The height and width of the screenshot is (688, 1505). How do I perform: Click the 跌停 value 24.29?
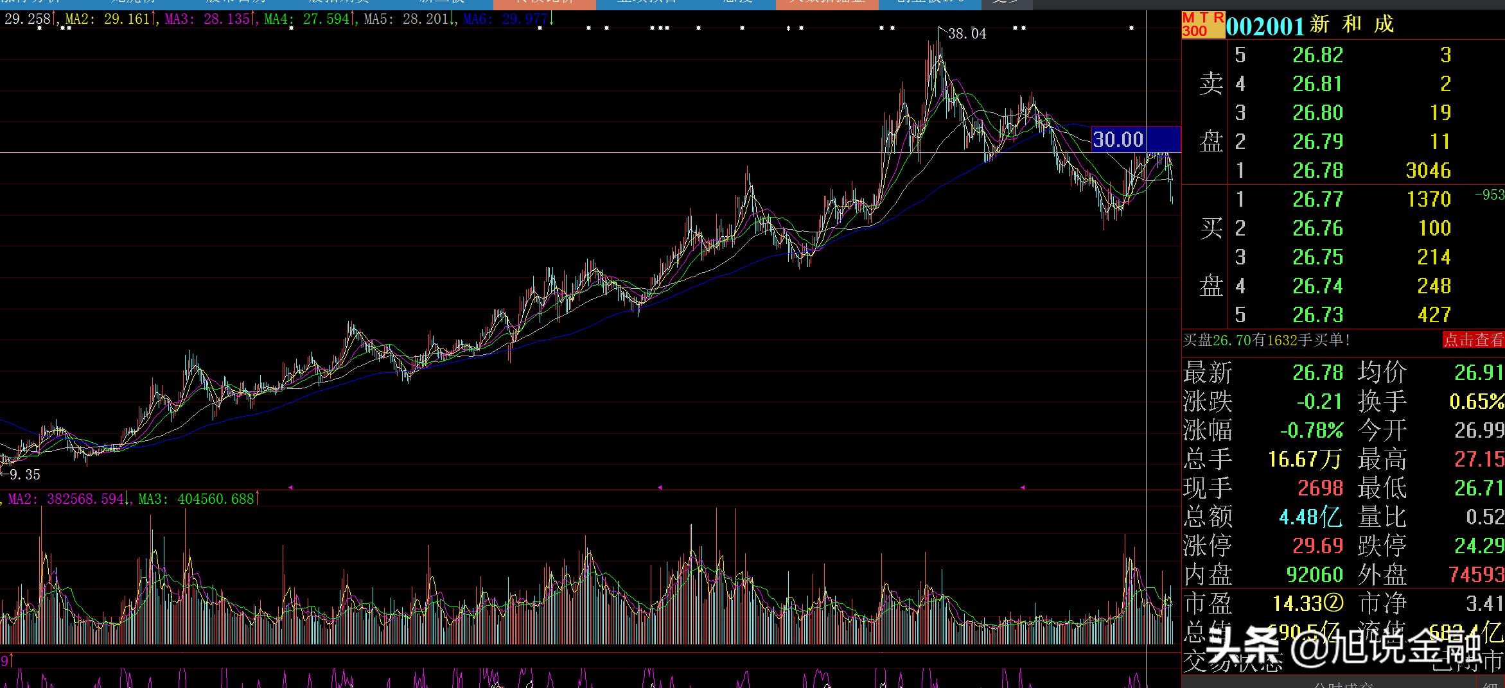pos(1479,546)
